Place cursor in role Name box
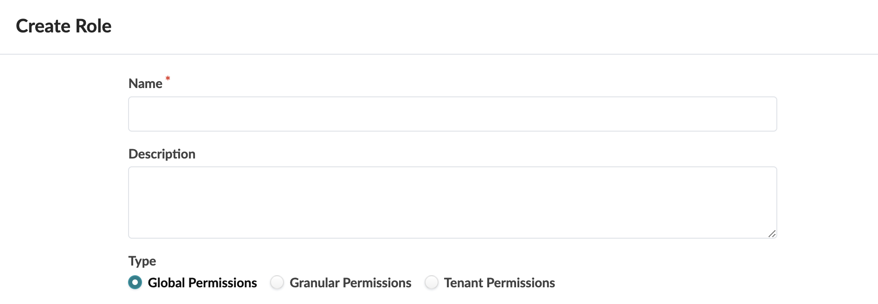The image size is (878, 304). pos(452,114)
